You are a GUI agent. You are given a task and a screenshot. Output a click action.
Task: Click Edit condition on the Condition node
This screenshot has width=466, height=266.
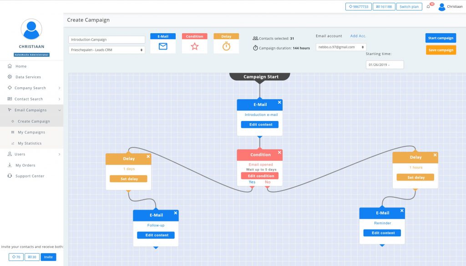[259, 176]
